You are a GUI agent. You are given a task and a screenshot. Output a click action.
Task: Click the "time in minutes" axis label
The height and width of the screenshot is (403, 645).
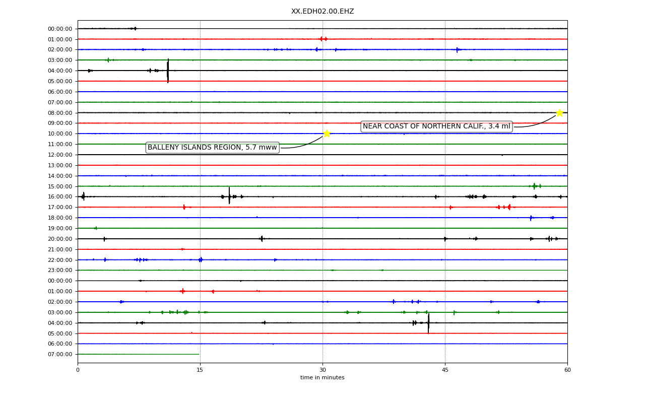[x=322, y=378]
